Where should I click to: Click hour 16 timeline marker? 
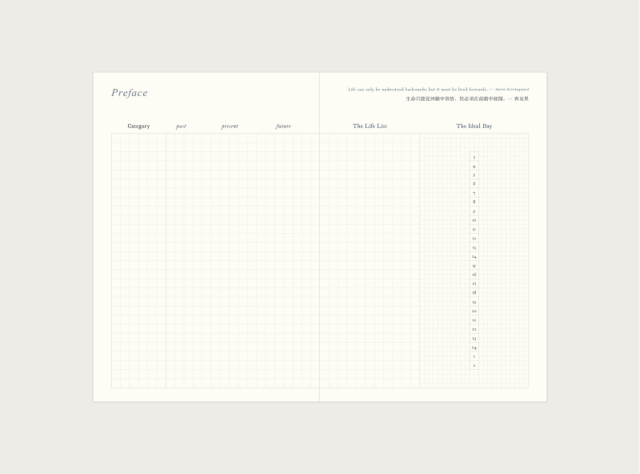tap(474, 275)
